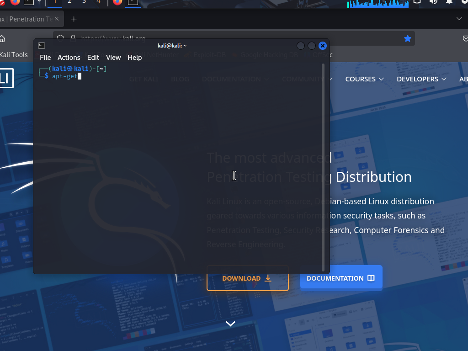
Task: Expand the COURSES menu on Kali site
Action: pos(364,79)
